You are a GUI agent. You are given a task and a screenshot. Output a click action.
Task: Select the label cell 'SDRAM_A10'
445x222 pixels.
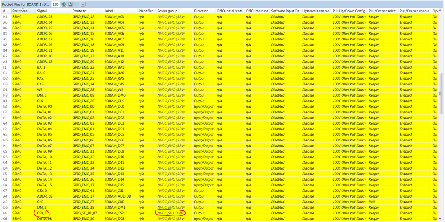click(x=114, y=56)
